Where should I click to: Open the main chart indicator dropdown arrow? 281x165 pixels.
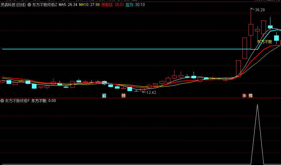coord(29,5)
